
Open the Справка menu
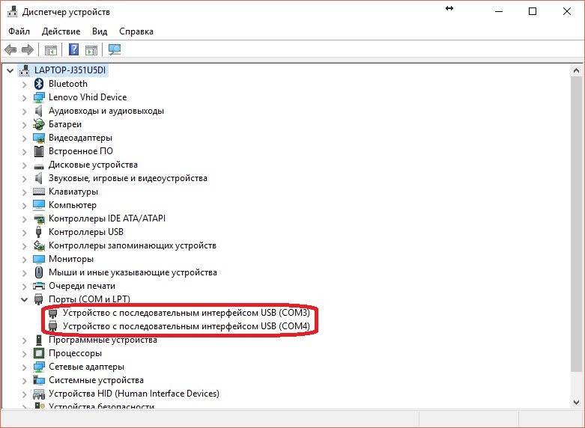point(136,31)
